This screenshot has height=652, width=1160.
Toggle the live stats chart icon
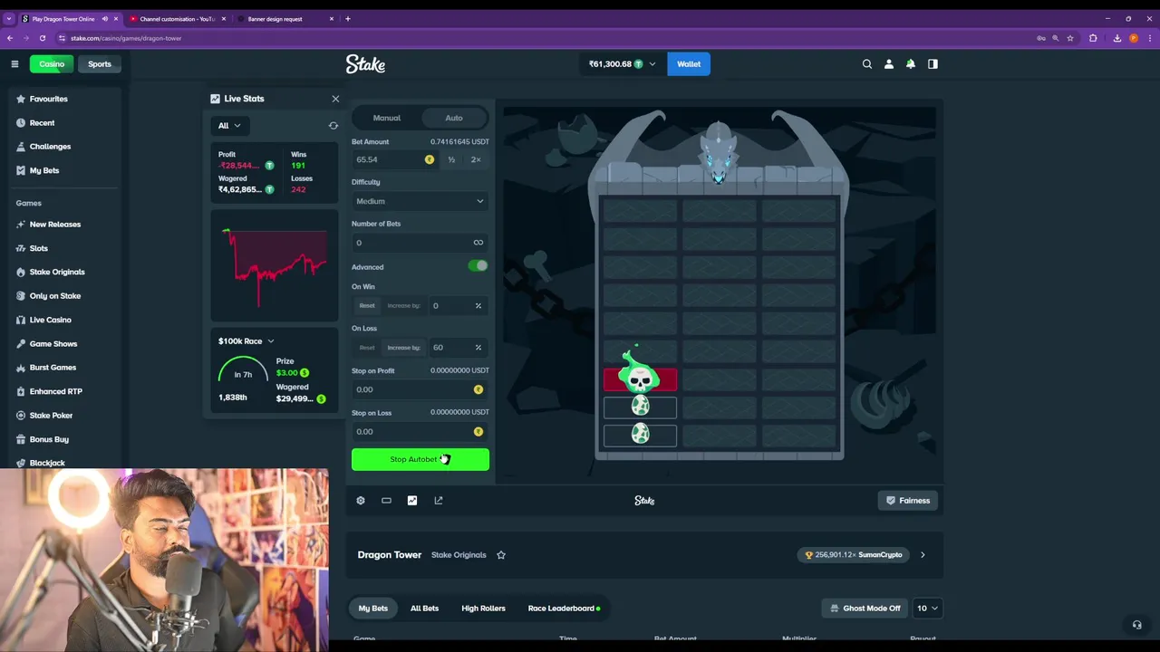412,501
